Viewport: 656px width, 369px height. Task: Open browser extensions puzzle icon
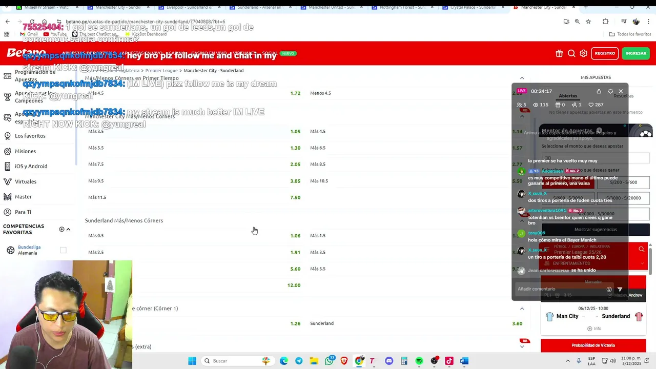(606, 22)
